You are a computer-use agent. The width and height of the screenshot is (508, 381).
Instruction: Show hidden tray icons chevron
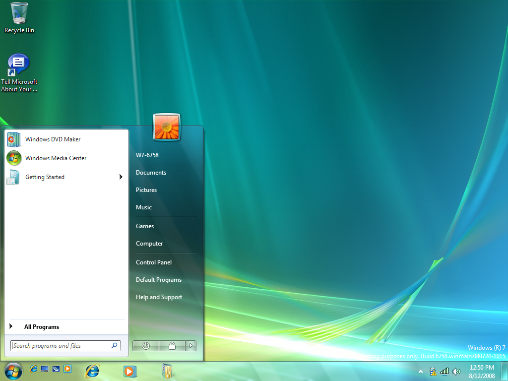(421, 371)
